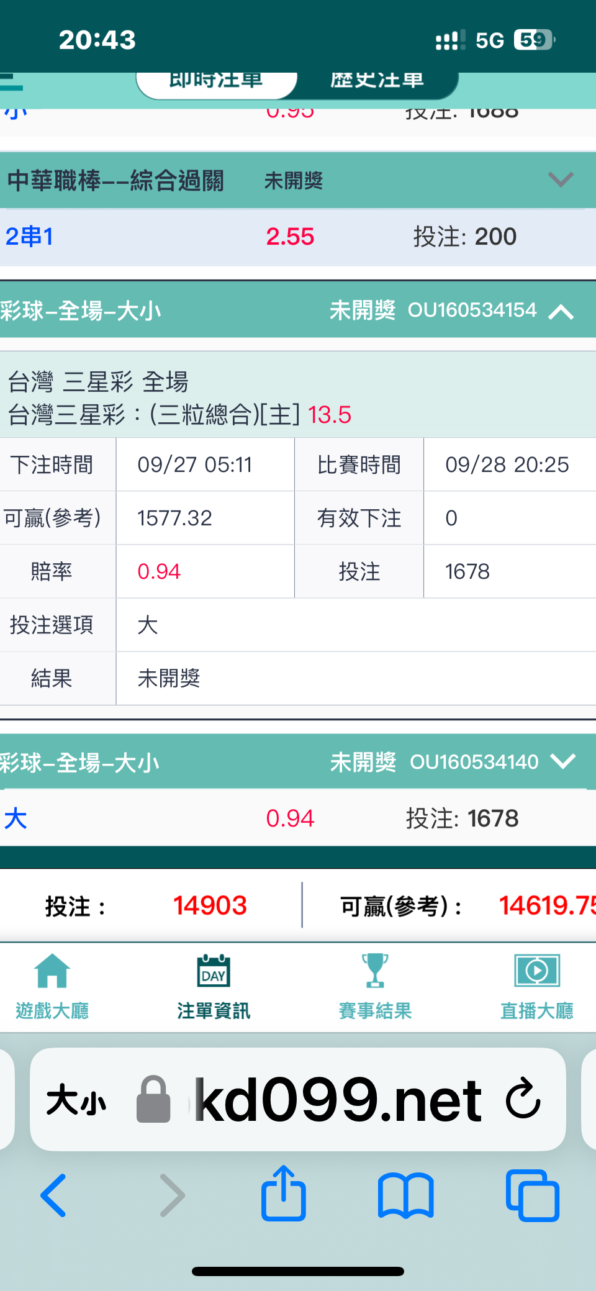Collapse the OU160534154 bet details

561,311
